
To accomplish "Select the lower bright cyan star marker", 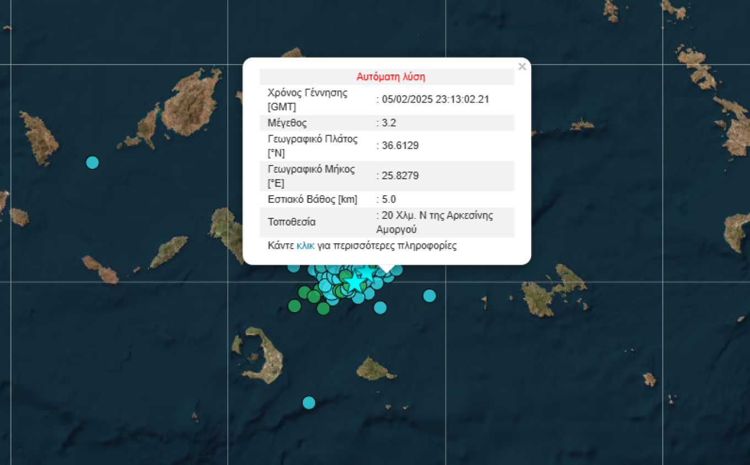I will 355,282.
